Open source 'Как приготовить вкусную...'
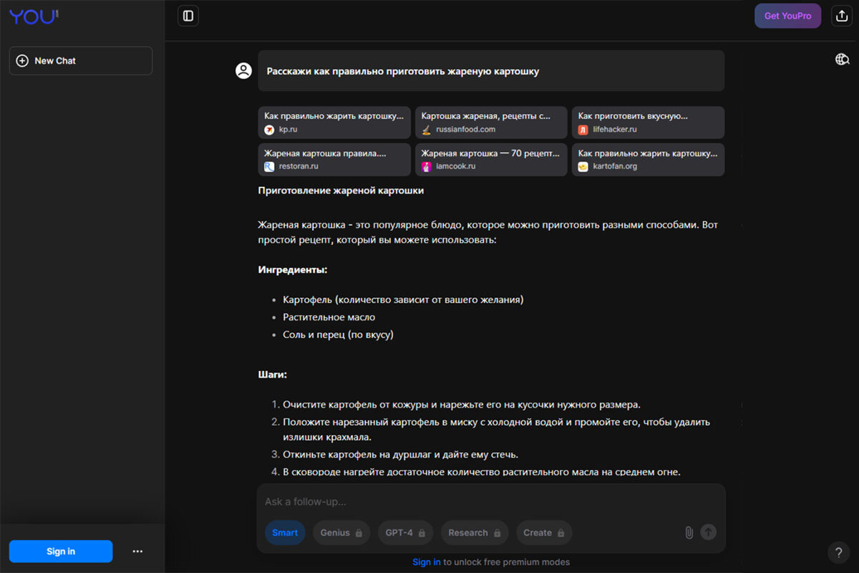The height and width of the screenshot is (573, 859). [648, 122]
